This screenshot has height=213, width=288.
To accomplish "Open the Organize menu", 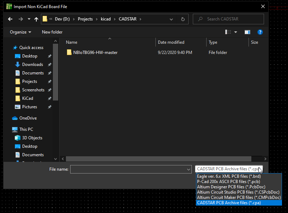I will tap(20, 32).
